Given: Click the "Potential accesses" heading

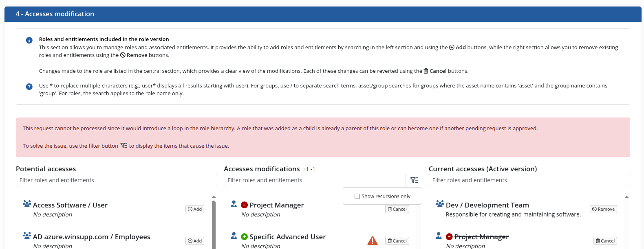Looking at the screenshot, I should click(x=46, y=169).
